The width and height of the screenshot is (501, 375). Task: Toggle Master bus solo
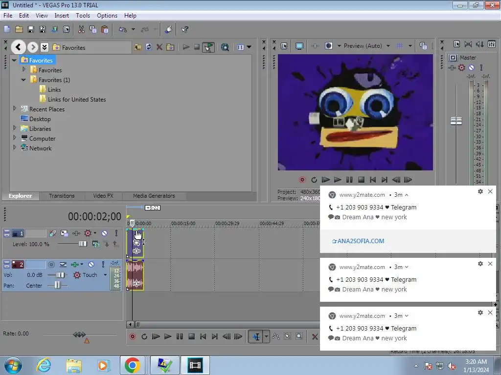481,67
